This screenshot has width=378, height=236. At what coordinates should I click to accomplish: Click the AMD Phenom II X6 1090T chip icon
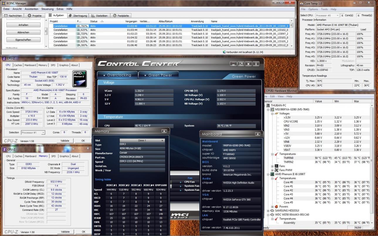272,174
